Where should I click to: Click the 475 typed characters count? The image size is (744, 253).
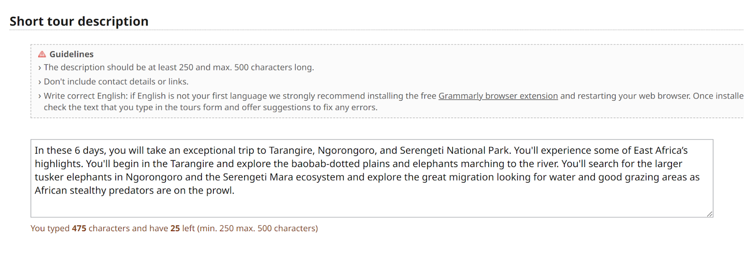coord(79,228)
